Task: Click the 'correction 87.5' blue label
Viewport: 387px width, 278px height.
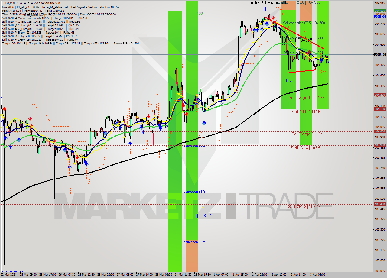Action: [194, 242]
